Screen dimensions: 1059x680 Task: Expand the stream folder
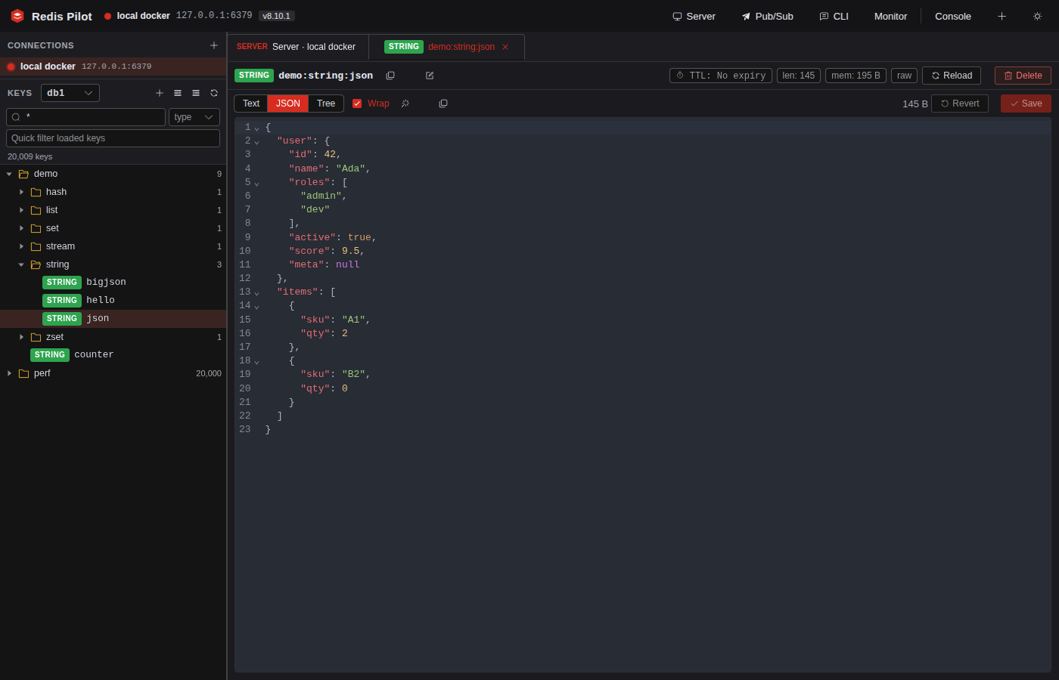[21, 246]
